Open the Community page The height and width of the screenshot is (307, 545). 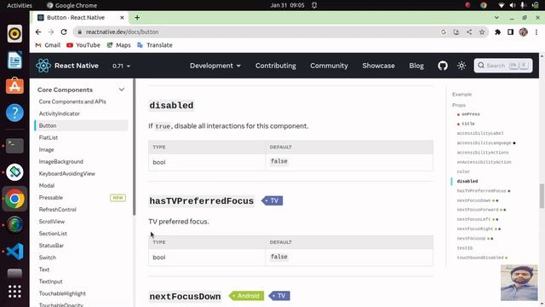329,66
